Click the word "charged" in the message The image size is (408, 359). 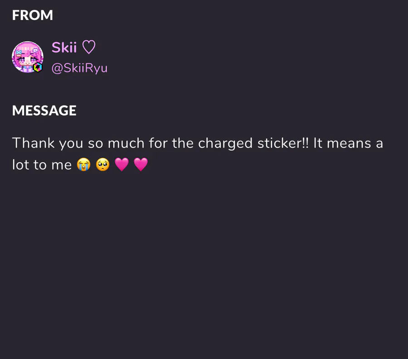point(225,144)
